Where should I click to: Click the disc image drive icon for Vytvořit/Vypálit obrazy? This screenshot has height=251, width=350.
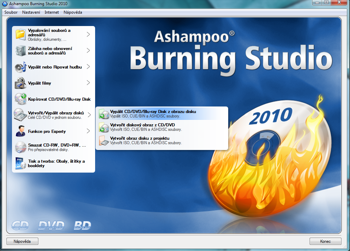click(x=20, y=115)
